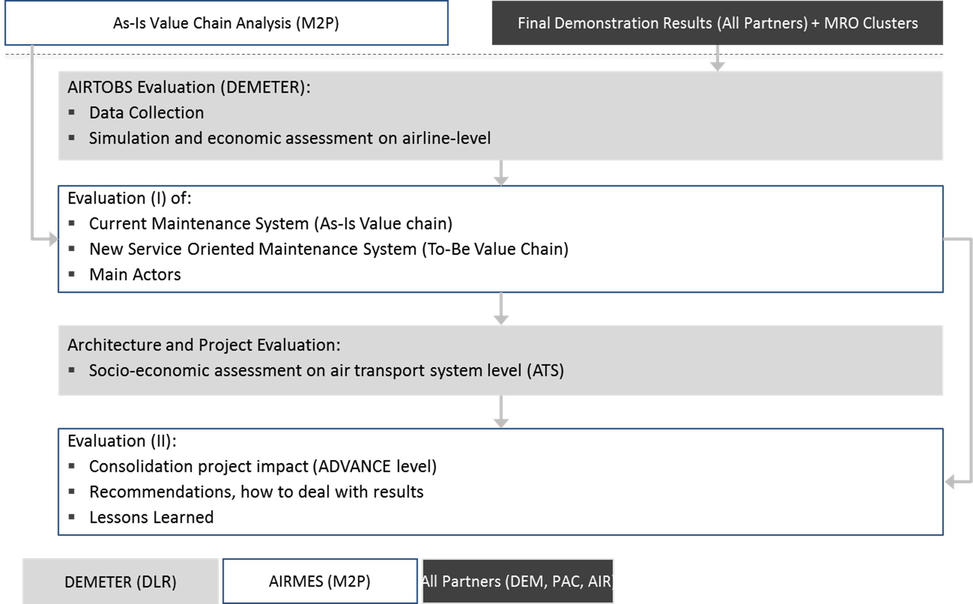This screenshot has width=973, height=604.
Task: Click arrowhead pointing into Evaluation (I) left edge
Action: [53, 239]
